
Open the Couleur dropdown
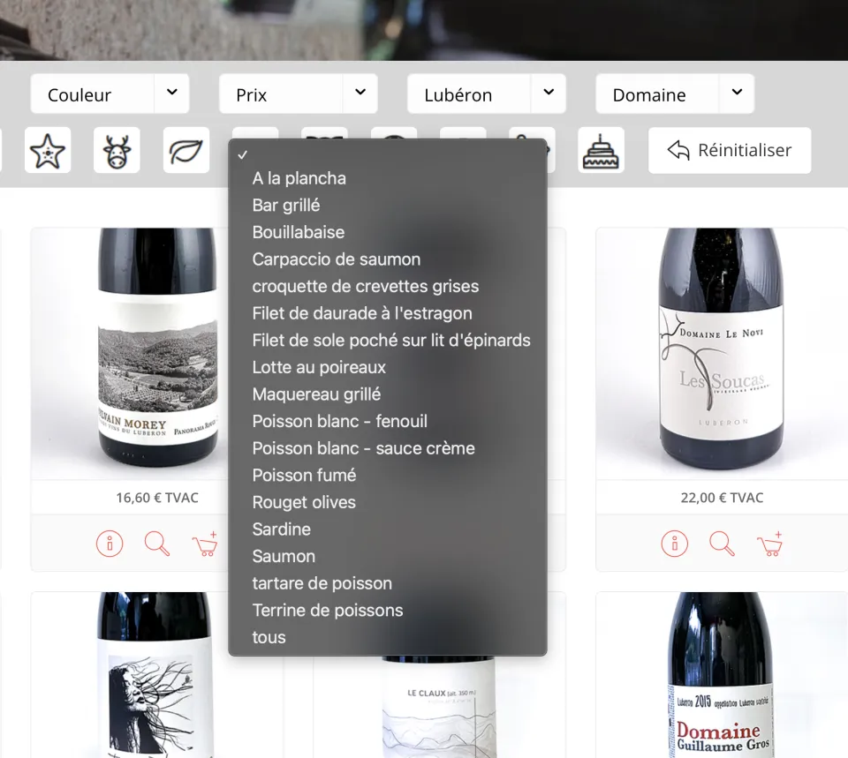point(110,94)
